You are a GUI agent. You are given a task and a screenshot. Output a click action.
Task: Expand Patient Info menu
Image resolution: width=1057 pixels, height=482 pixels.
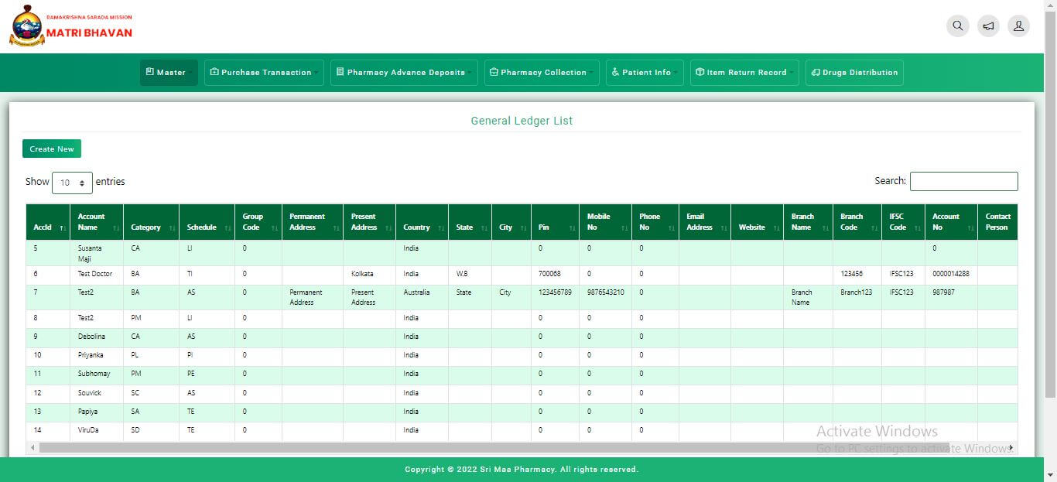[645, 73]
